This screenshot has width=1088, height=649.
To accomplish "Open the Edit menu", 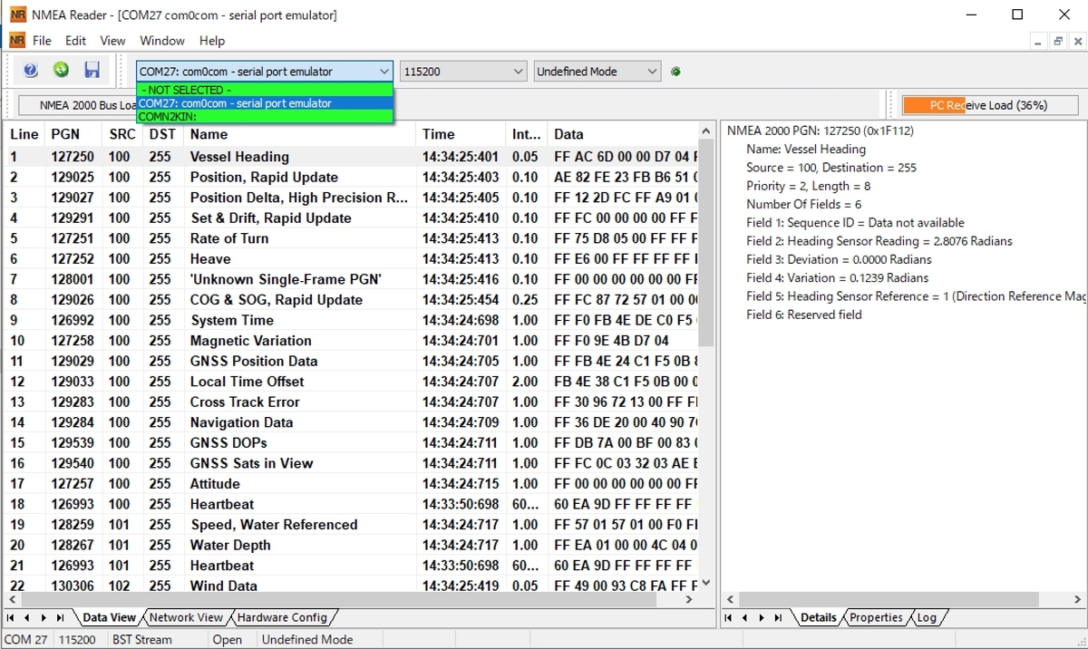I will click(75, 41).
